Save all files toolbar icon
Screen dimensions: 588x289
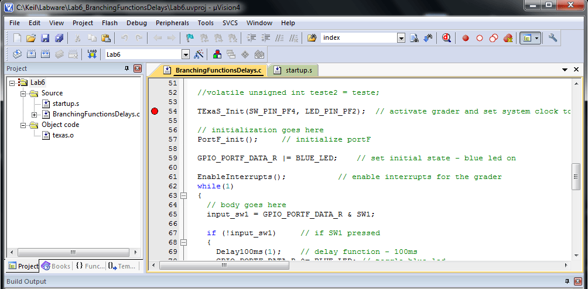point(59,38)
